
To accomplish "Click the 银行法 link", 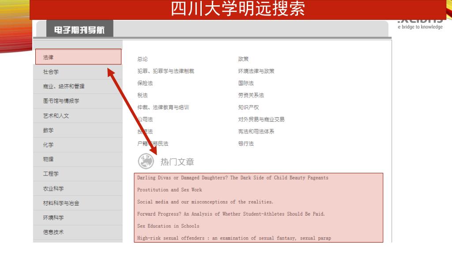I will tap(246, 144).
